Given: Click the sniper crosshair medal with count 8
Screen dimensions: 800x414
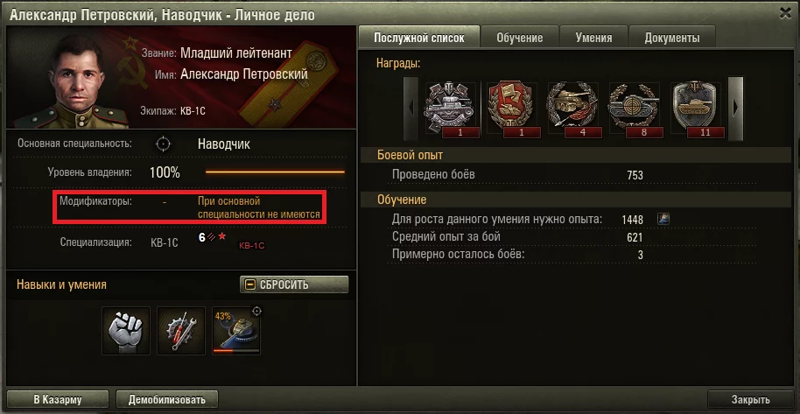Looking at the screenshot, I should pos(635,109).
